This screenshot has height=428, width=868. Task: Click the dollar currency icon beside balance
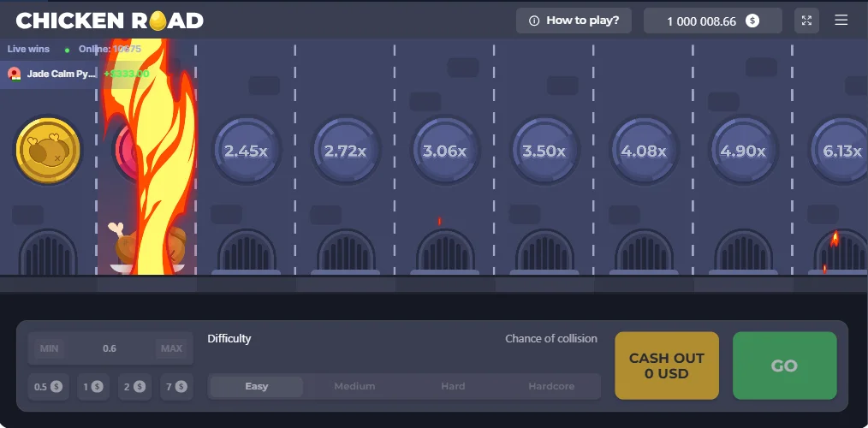point(752,21)
